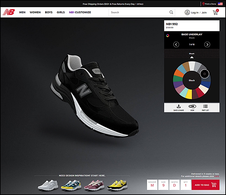The image size is (226, 195).
Task: Select the royal blue color wheel segment
Action: click(206, 85)
